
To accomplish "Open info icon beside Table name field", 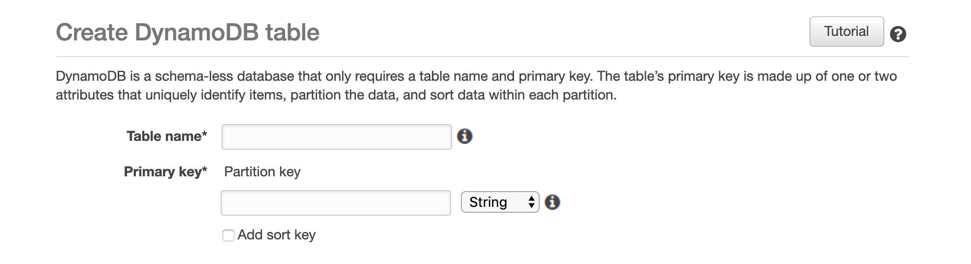I will (x=465, y=136).
